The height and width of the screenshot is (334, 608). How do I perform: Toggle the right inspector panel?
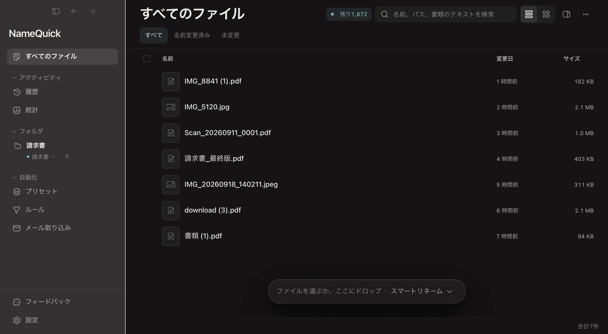pyautogui.click(x=566, y=14)
